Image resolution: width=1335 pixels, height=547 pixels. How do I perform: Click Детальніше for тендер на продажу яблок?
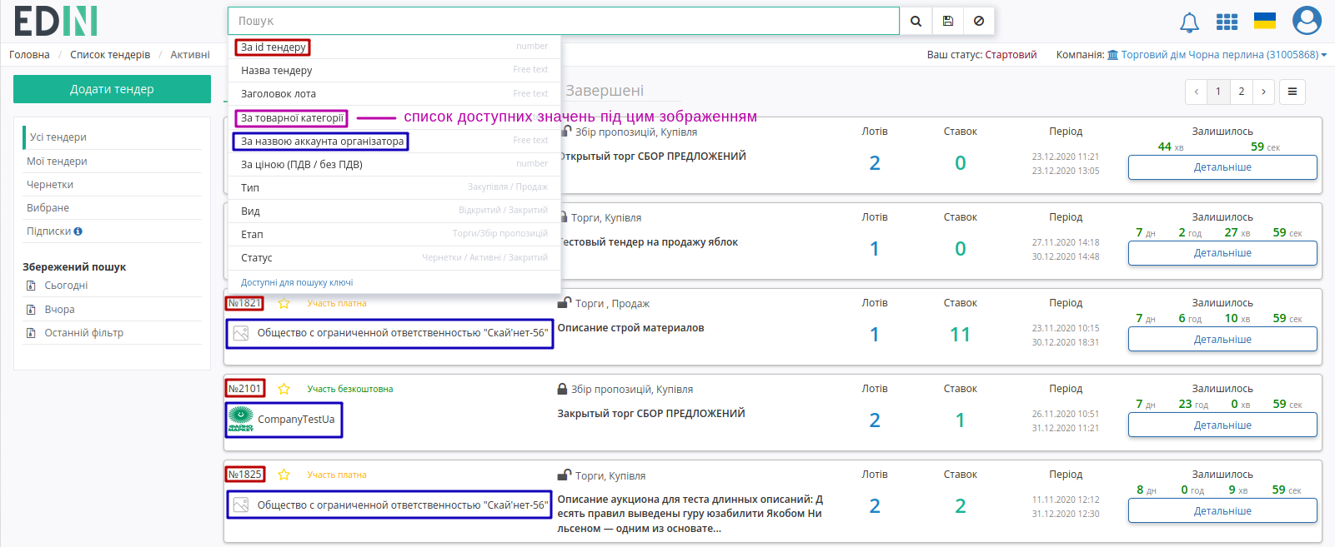click(x=1222, y=253)
